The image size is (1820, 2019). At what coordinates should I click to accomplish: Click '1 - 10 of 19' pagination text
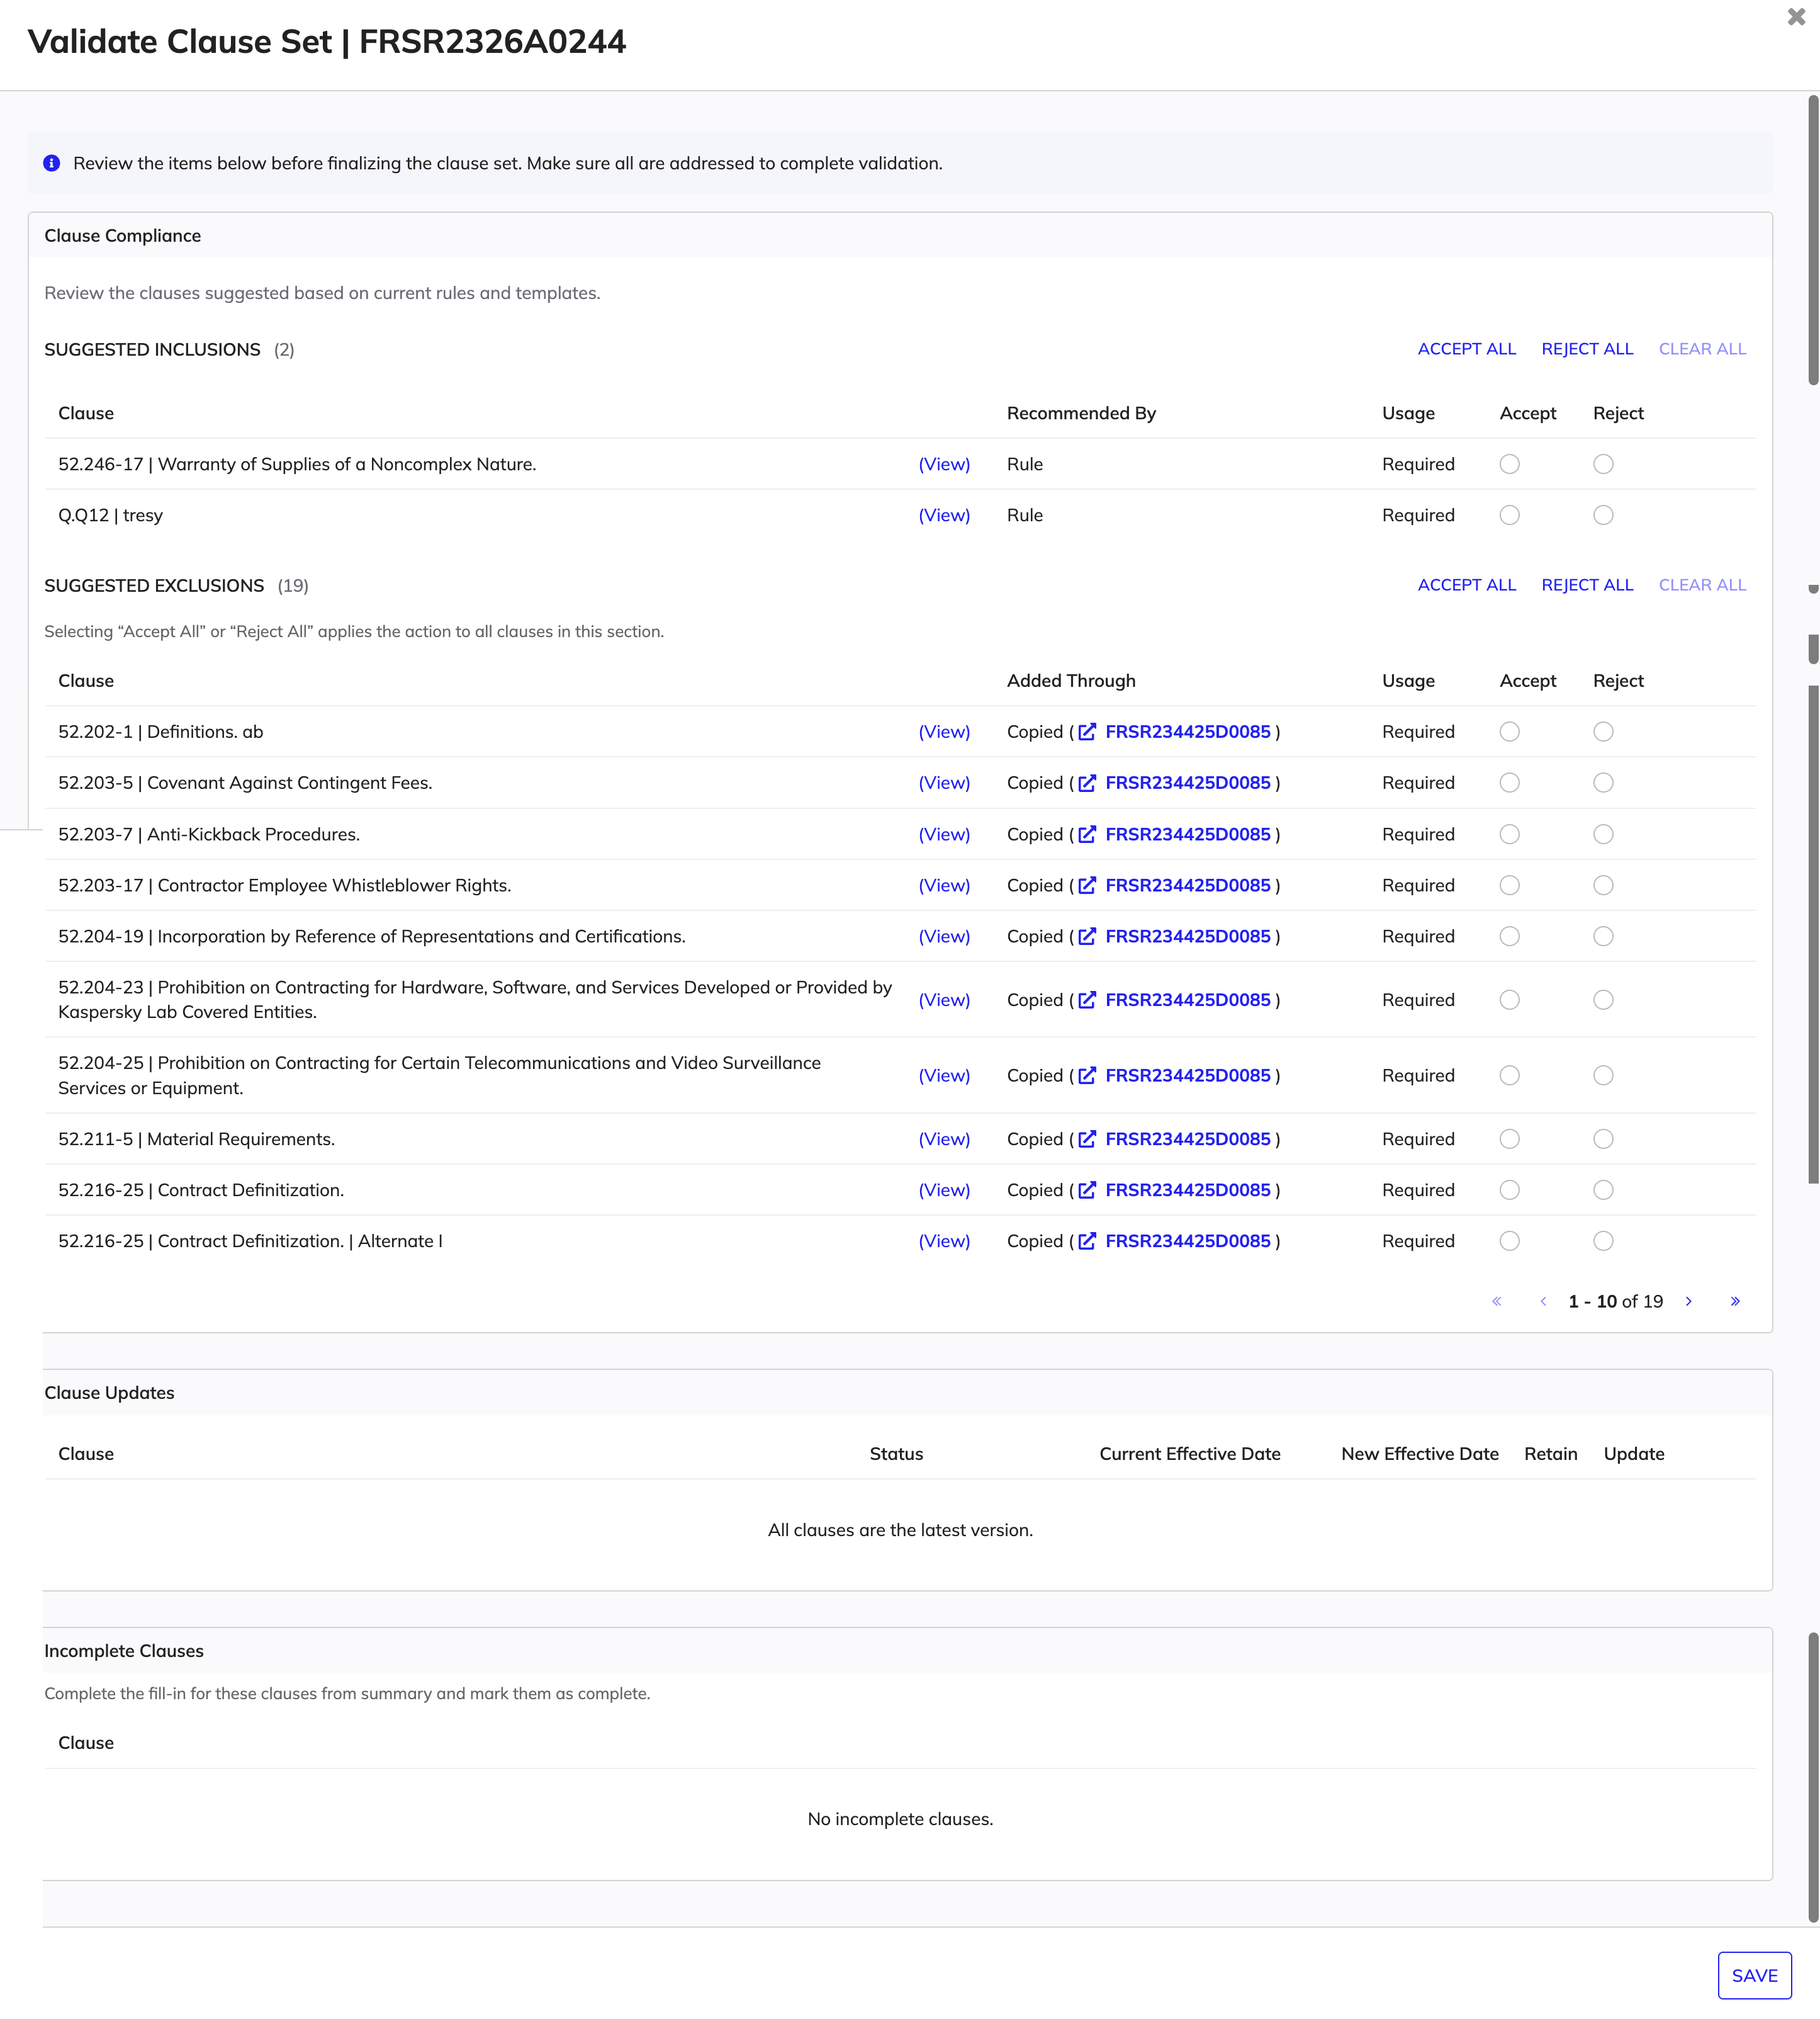pos(1615,1301)
